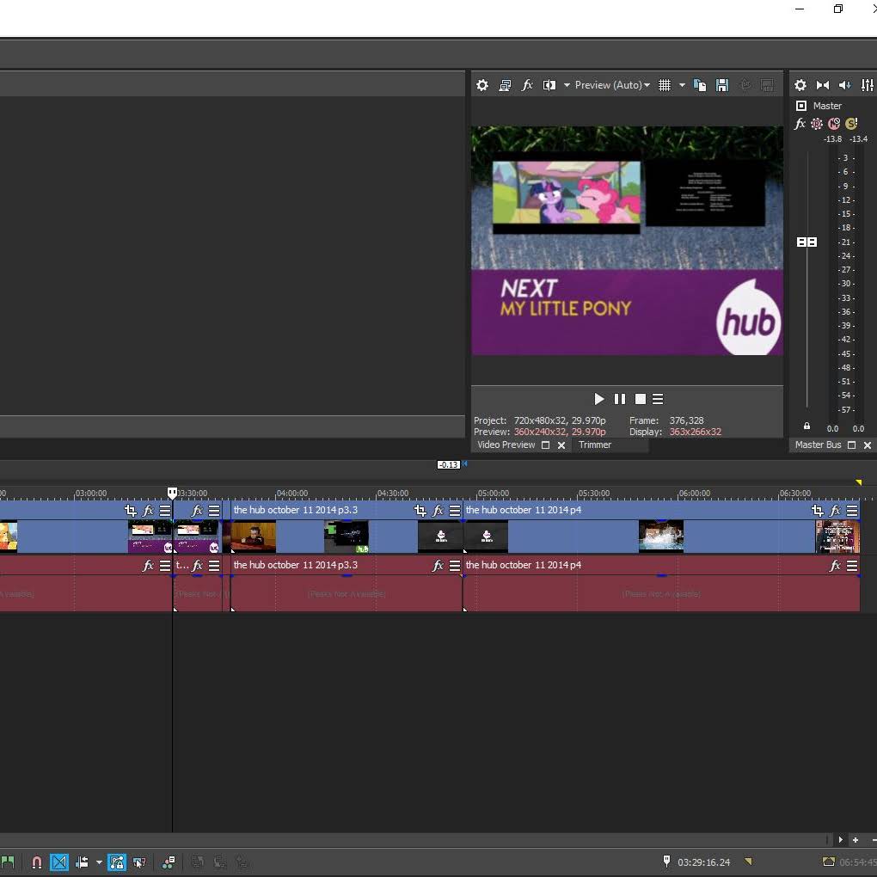This screenshot has height=877, width=877.
Task: Switch to the Trimmer tab
Action: tap(595, 445)
